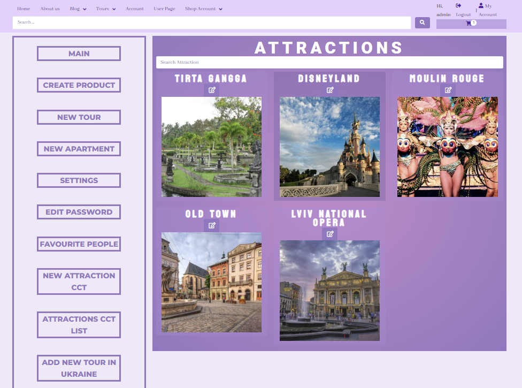The width and height of the screenshot is (522, 388).
Task: Click the edit icon under Moulin Rouge
Action: [x=448, y=90]
